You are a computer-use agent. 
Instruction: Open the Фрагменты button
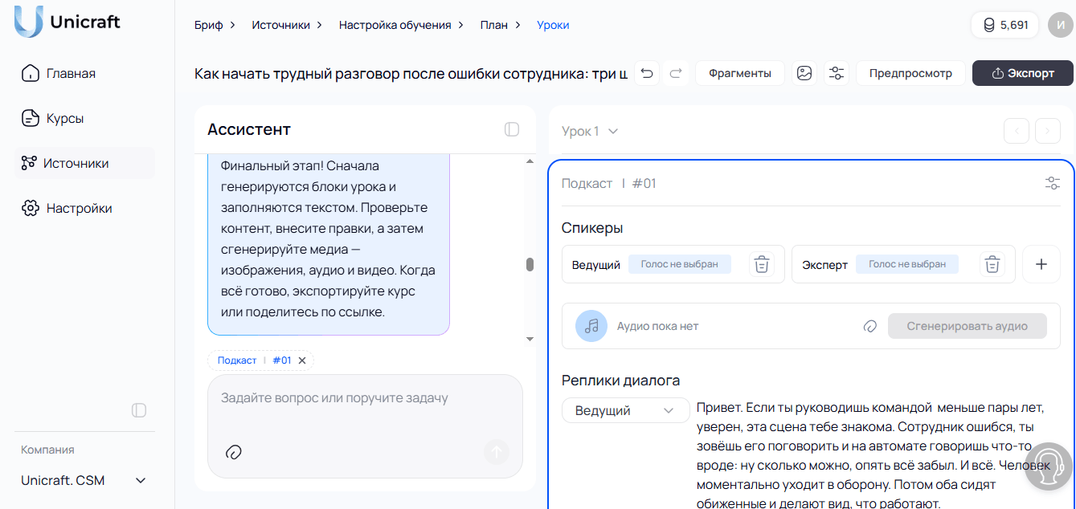tap(740, 73)
